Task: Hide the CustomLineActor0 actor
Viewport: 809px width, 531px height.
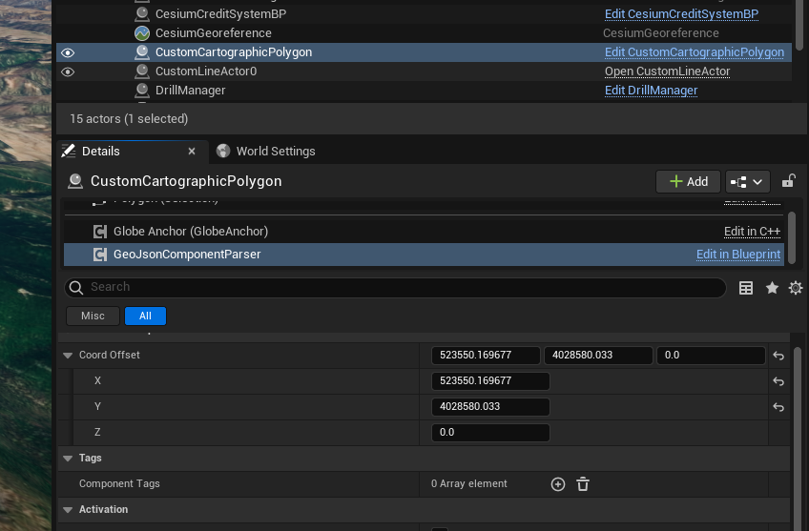Action: point(68,71)
